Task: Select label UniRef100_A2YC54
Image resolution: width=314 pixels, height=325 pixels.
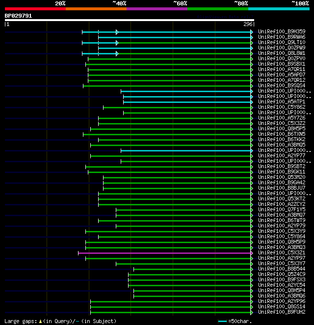Action: (282, 285)
